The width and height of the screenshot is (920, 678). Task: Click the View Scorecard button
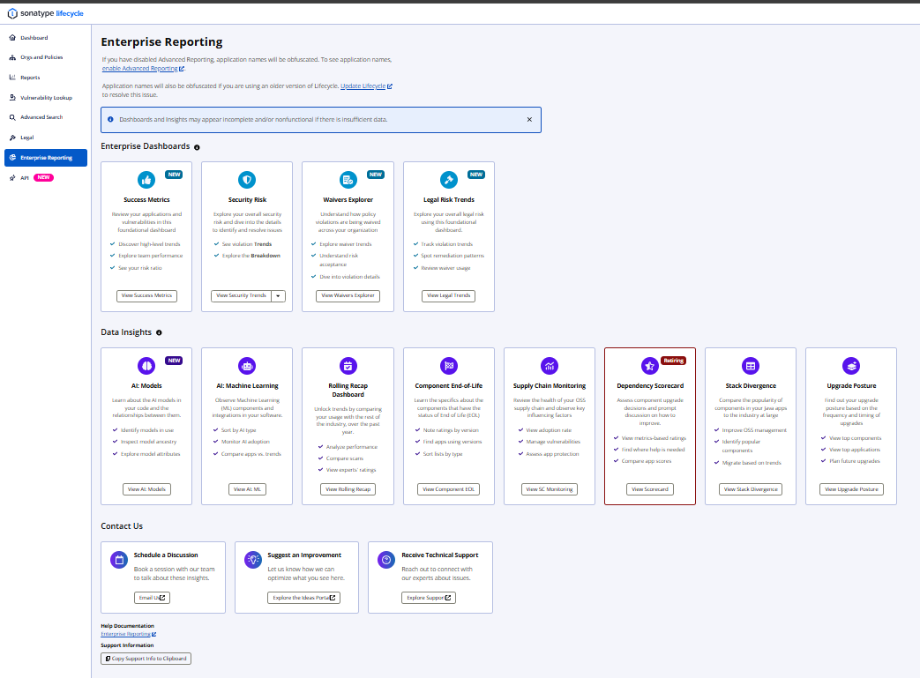click(649, 489)
